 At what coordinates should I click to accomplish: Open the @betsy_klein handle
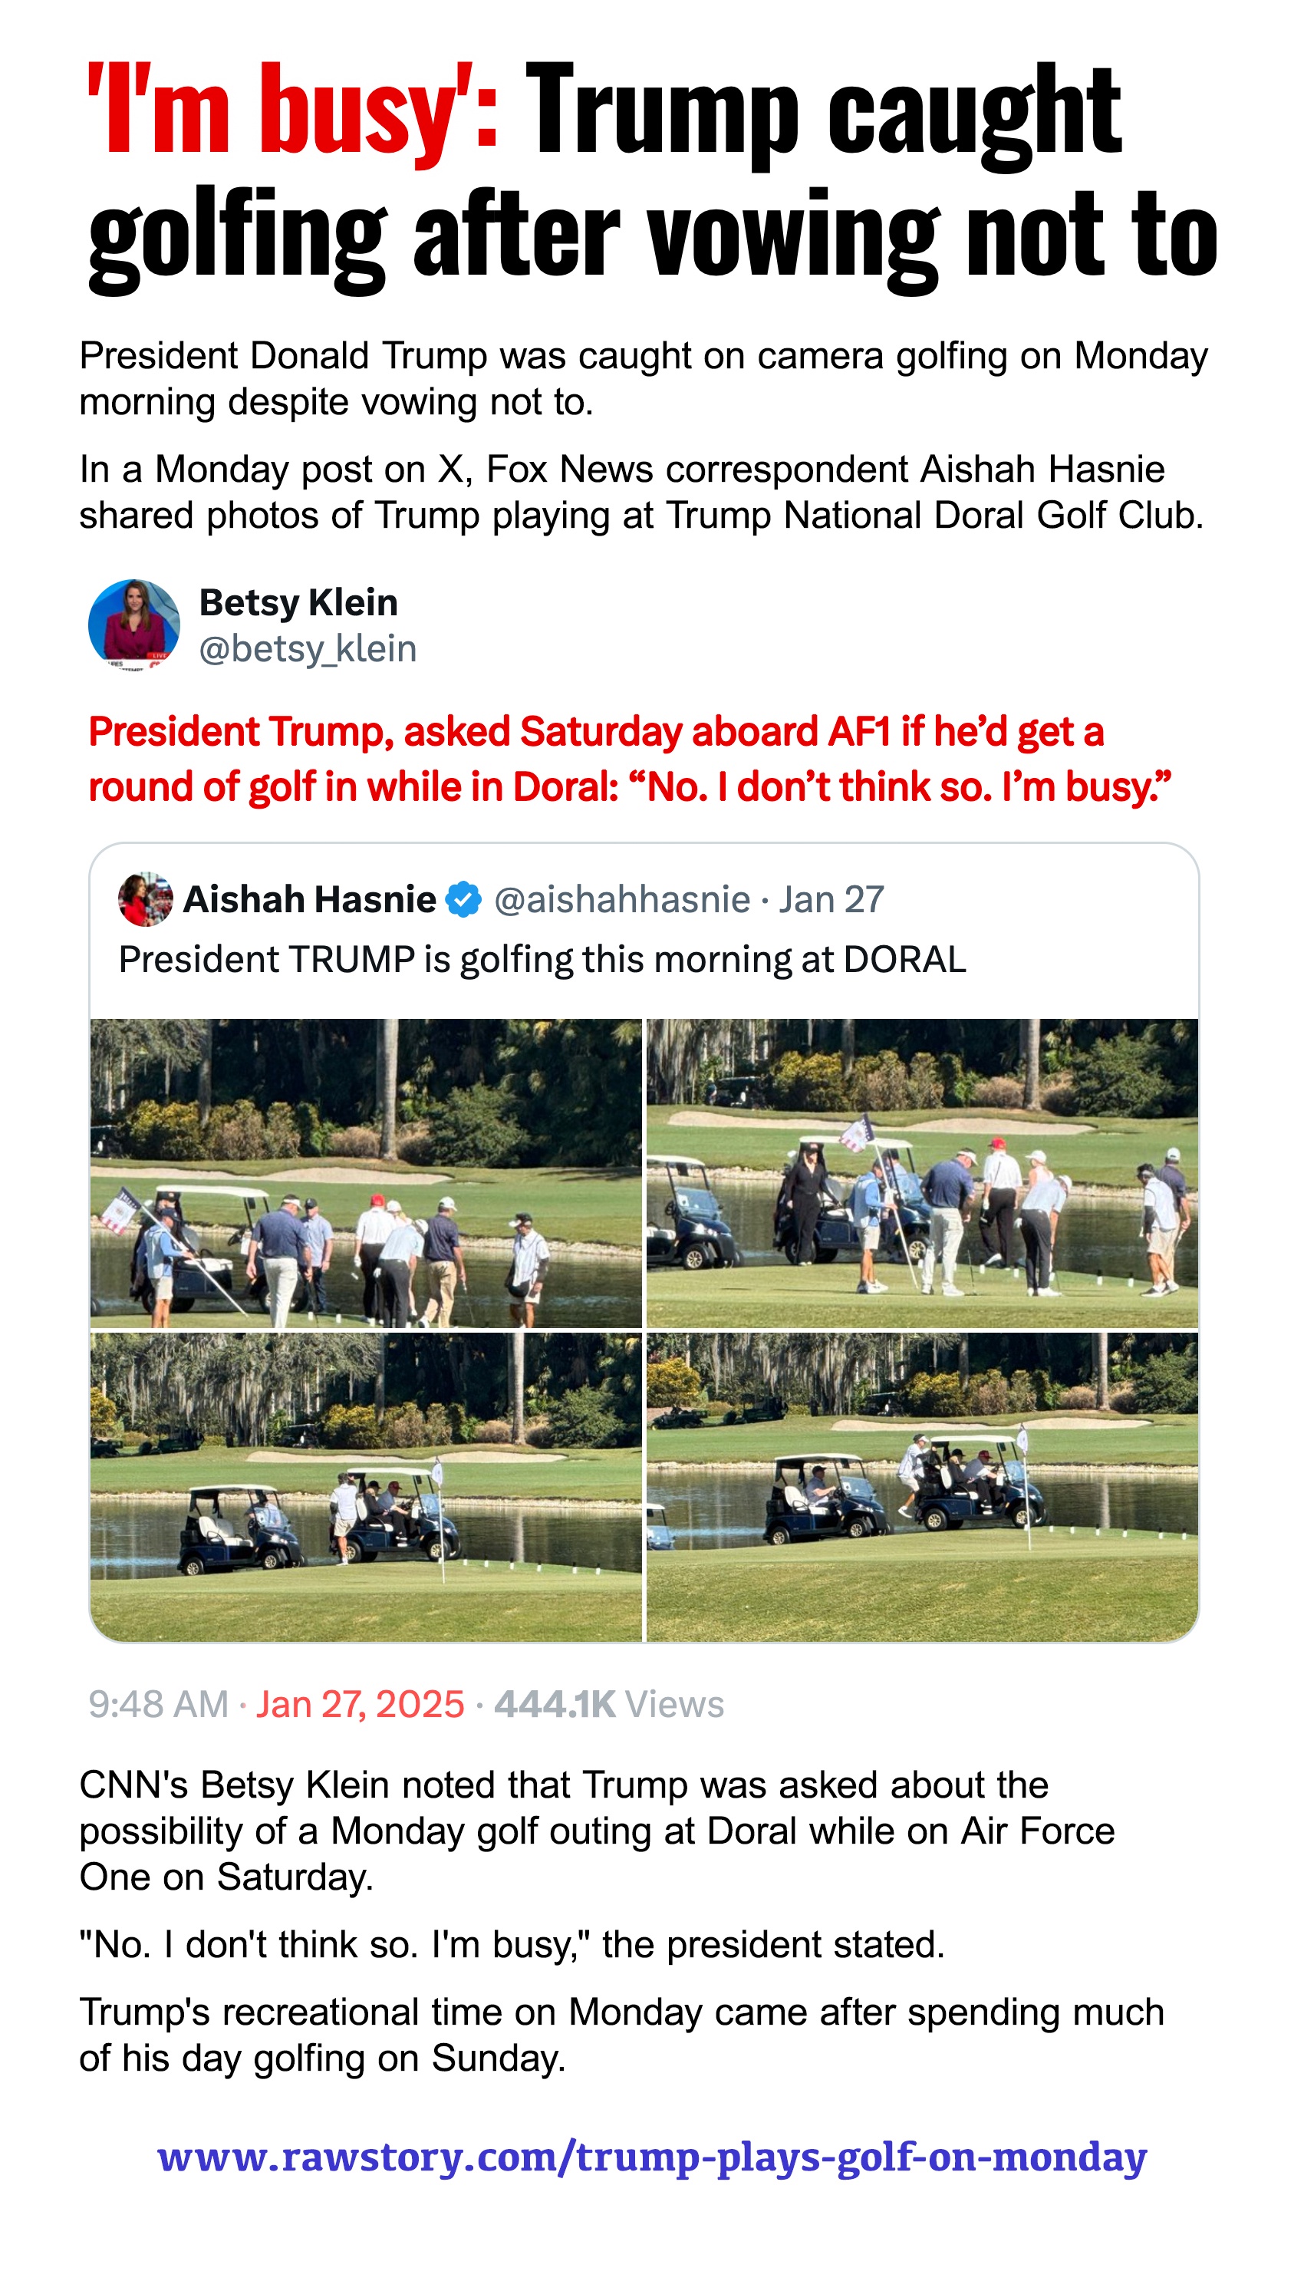pos(308,649)
